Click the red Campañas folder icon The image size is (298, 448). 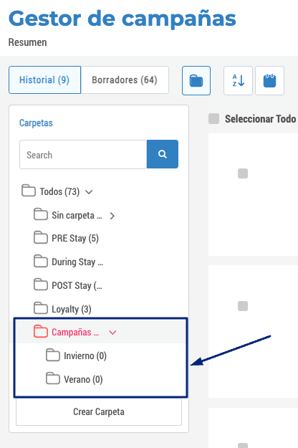[41, 331]
